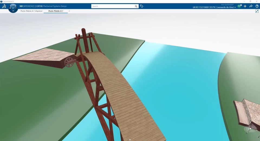Add a new tab with plus
260x141 pixels.
point(69,11)
